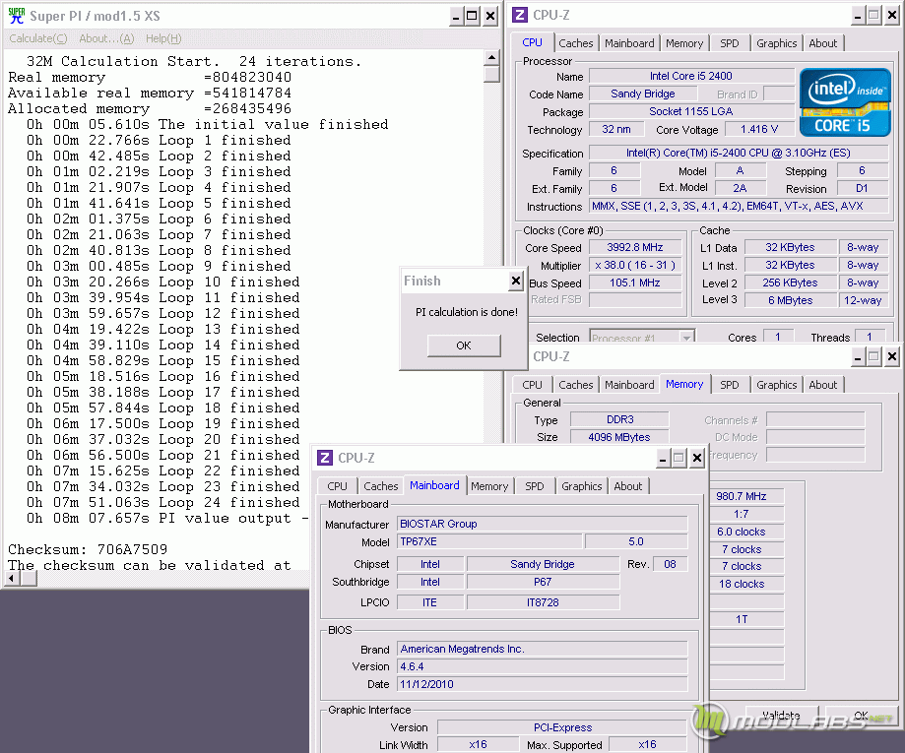Open CPU tab in the Memory CPU-Z window
Image resolution: width=905 pixels, height=753 pixels.
tap(532, 385)
